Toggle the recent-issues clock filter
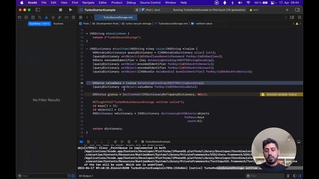 click(x=69, y=176)
